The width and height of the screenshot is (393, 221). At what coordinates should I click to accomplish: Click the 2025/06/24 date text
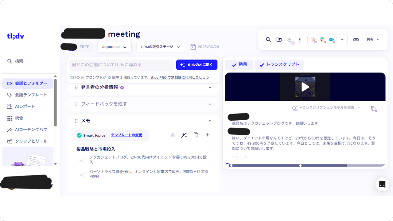208,47
